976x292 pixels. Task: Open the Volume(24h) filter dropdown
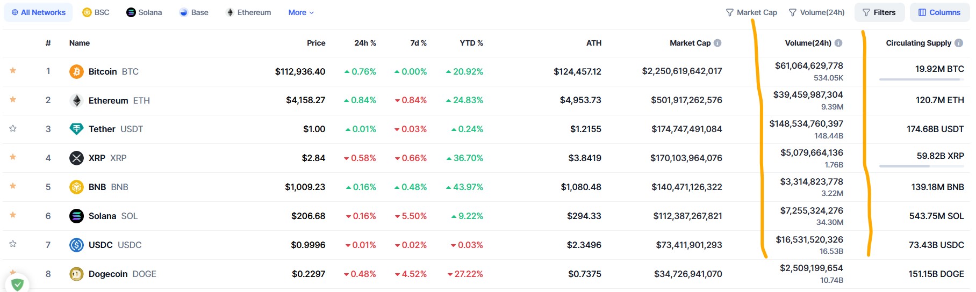(x=816, y=12)
